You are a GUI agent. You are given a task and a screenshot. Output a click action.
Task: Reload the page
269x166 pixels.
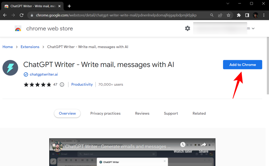22,15
